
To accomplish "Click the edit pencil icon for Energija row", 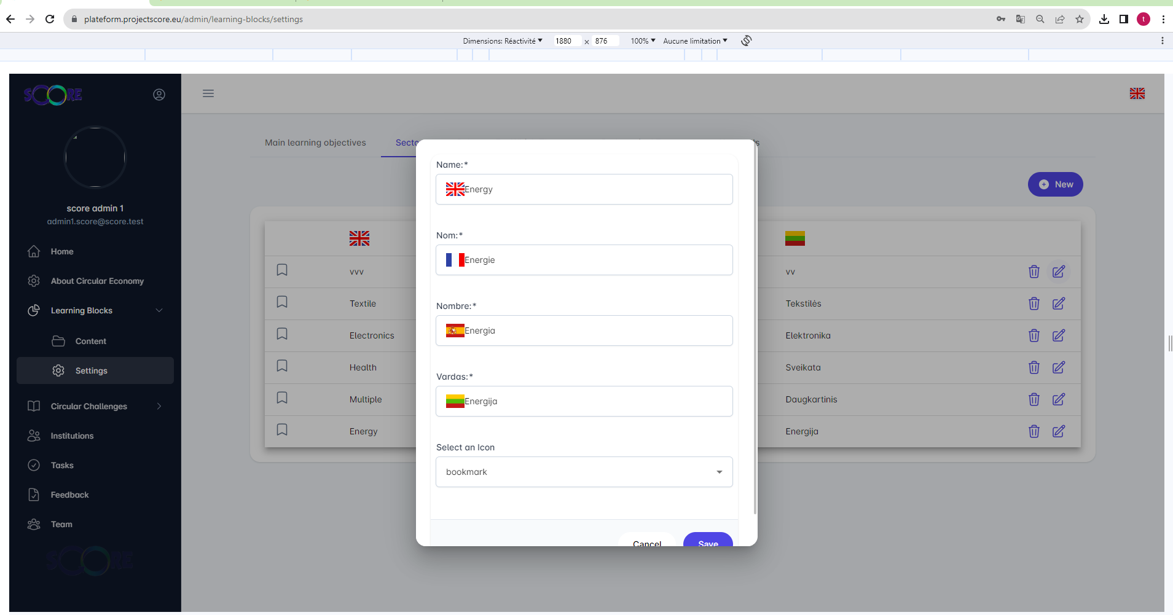I will (x=1058, y=431).
